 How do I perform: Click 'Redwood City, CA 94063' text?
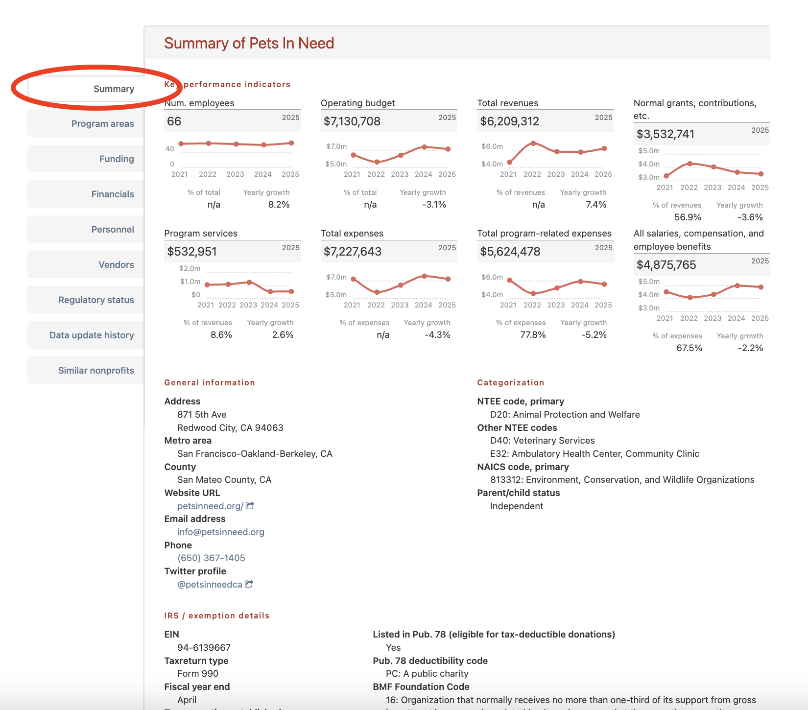(230, 427)
